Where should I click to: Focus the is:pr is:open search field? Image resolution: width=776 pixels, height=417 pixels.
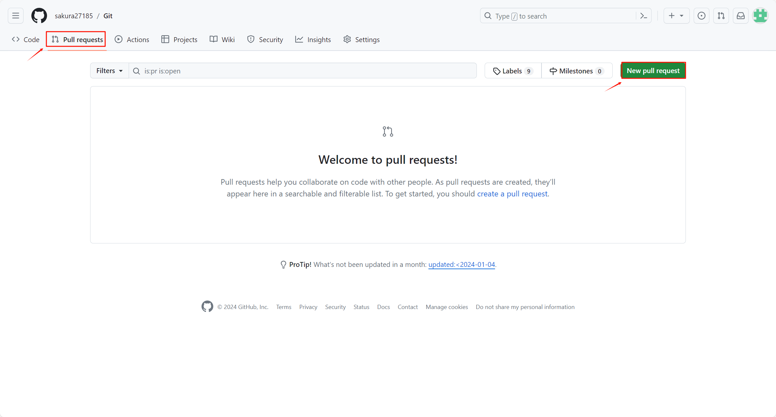click(x=303, y=71)
